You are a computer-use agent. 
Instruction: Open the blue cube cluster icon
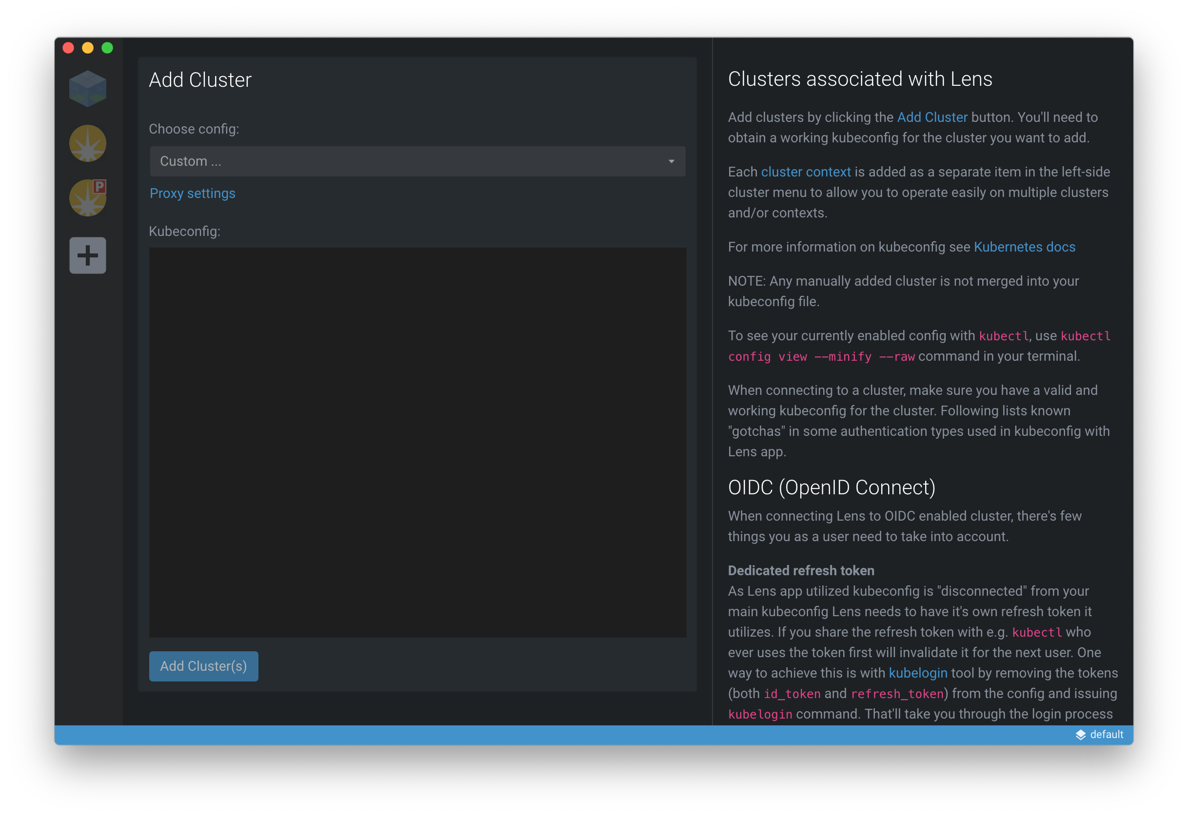88,89
